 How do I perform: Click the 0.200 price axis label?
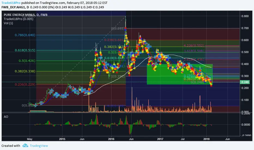point(245,88)
